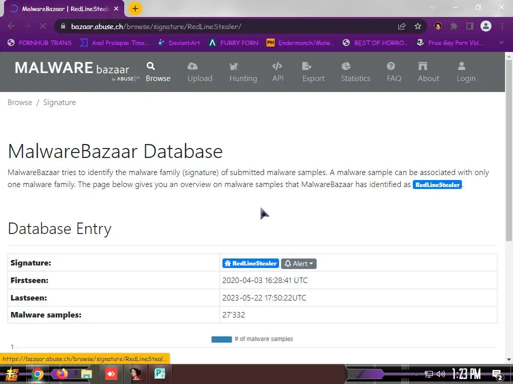
Task: Open the Publisher taskbar icon
Action: pyautogui.click(x=160, y=374)
